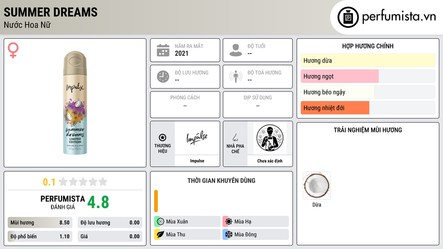Click the sun icon for Mùa Hạ
This screenshot has width=443, height=249.
pyautogui.click(x=229, y=221)
